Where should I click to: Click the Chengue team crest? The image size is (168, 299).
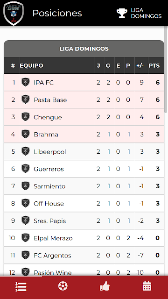point(26,117)
